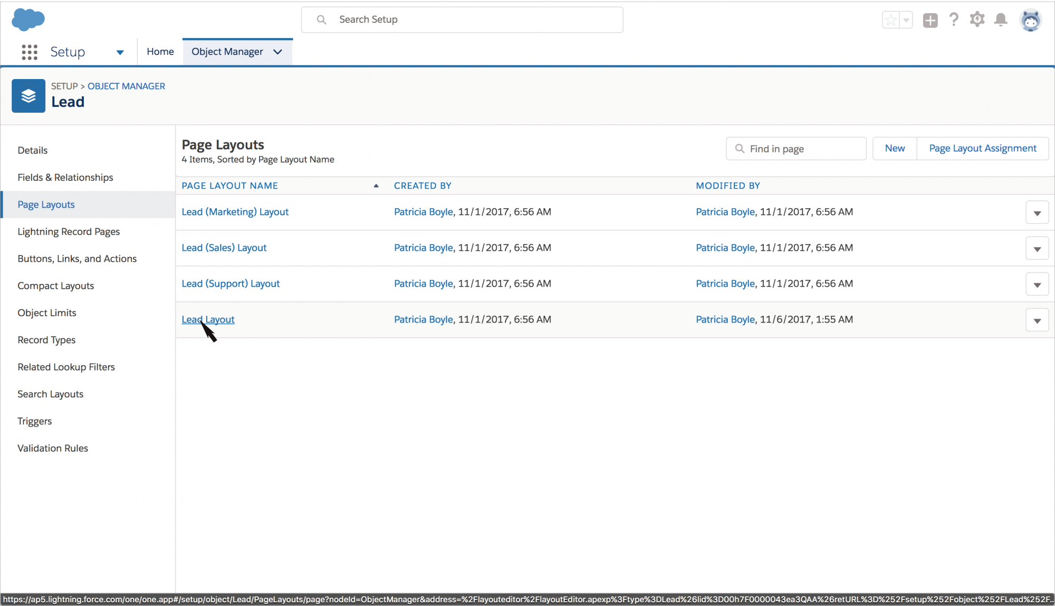Expand the Object Manager tab chevron
Screen dimensions: 1055x606
[278, 52]
